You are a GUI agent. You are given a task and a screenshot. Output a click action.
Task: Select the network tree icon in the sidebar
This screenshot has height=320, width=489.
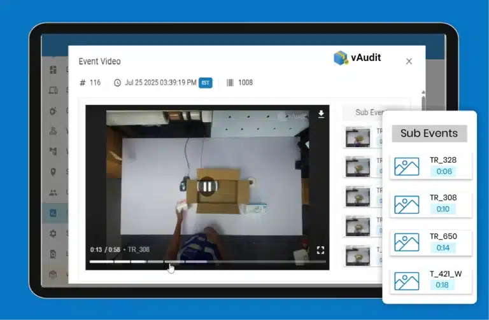[x=53, y=151]
